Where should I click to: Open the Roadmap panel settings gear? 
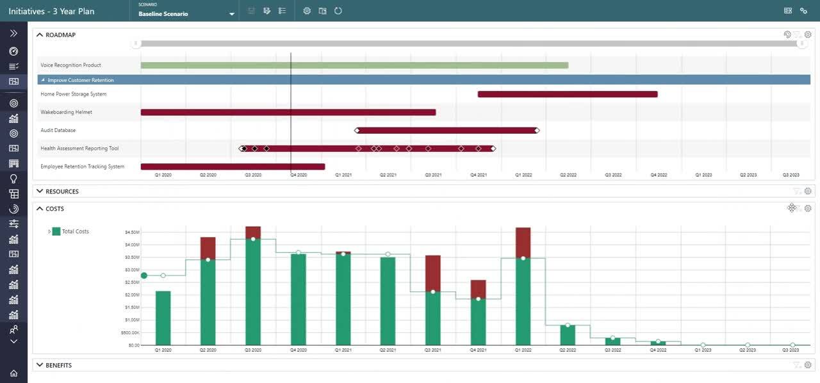tap(808, 35)
